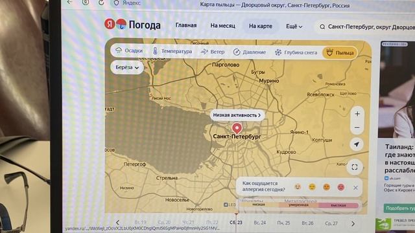This screenshot has height=233, width=415.
Task: Rate allergy with the second neutral emoji
Action: (312, 187)
